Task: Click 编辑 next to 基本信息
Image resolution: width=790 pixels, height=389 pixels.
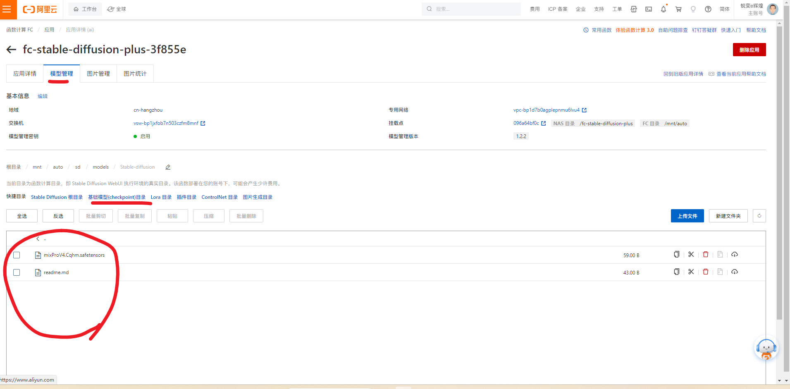Action: pyautogui.click(x=43, y=96)
